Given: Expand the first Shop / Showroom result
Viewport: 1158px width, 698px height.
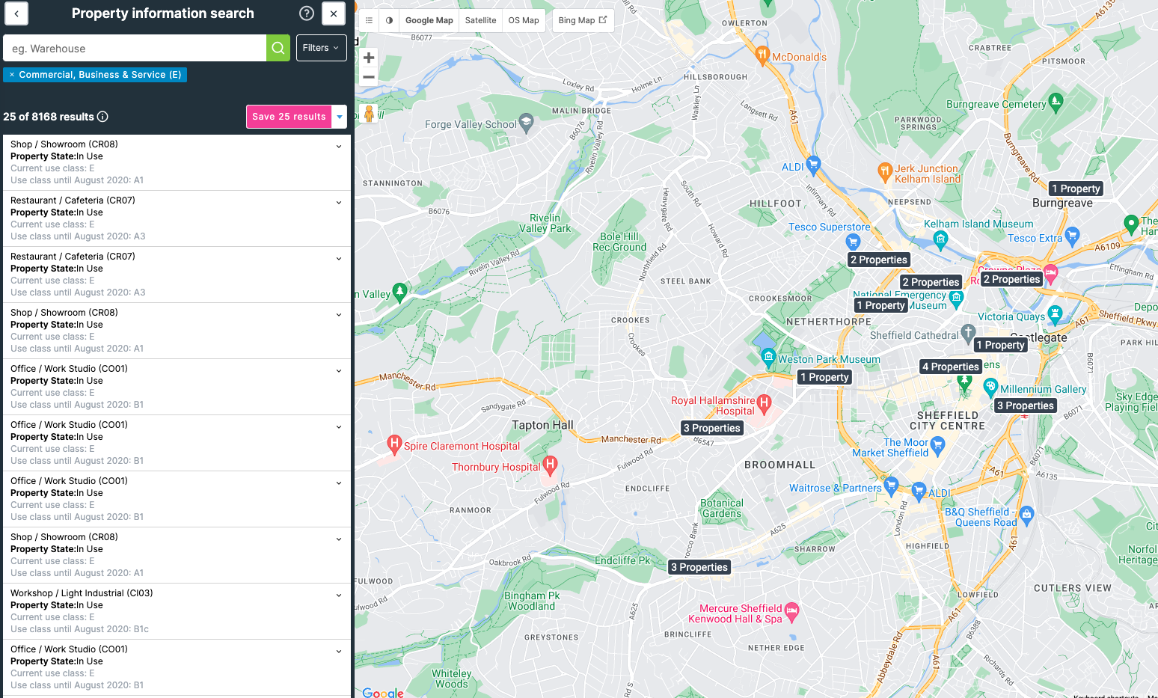Looking at the screenshot, I should coord(338,146).
